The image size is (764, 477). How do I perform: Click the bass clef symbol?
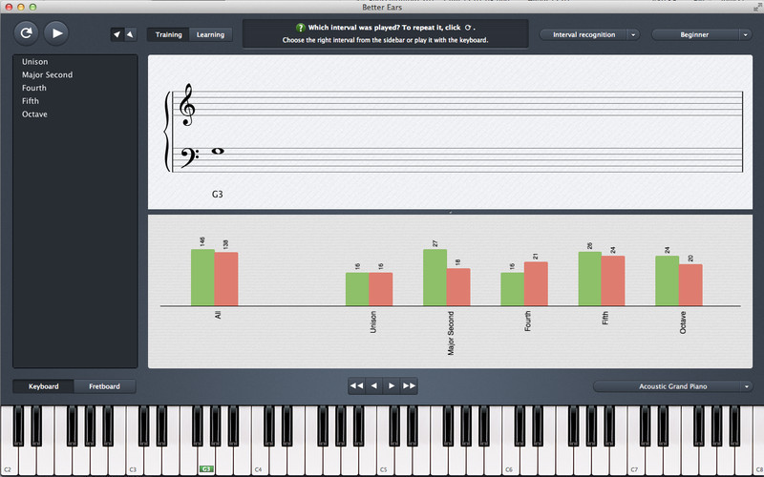(x=189, y=157)
